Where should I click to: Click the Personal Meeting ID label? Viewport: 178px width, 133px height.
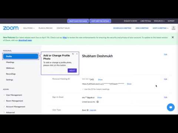pos(61,79)
